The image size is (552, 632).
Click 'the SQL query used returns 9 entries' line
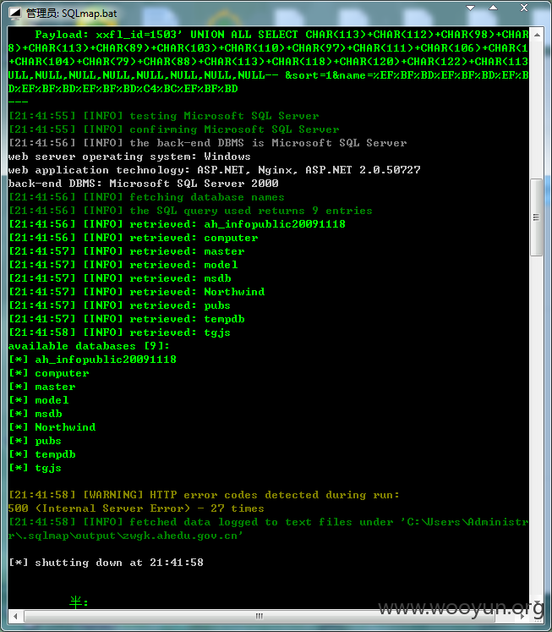190,211
